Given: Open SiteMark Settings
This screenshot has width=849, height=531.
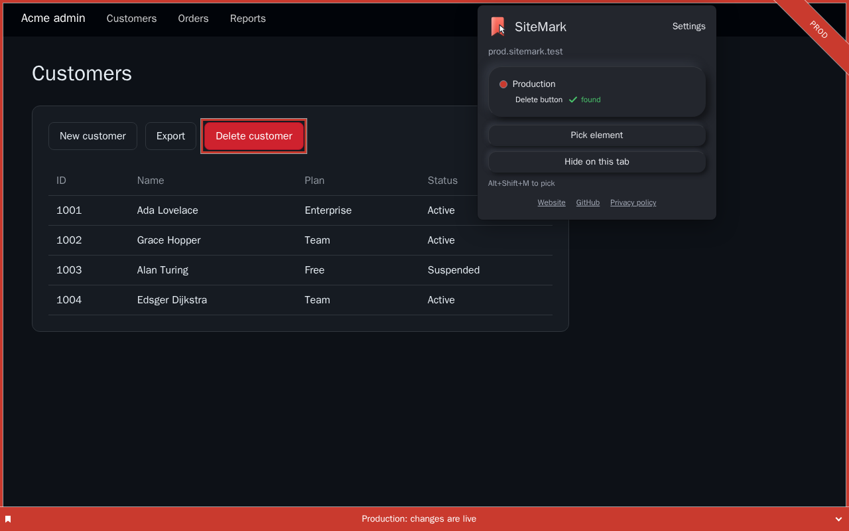Looking at the screenshot, I should (x=689, y=27).
